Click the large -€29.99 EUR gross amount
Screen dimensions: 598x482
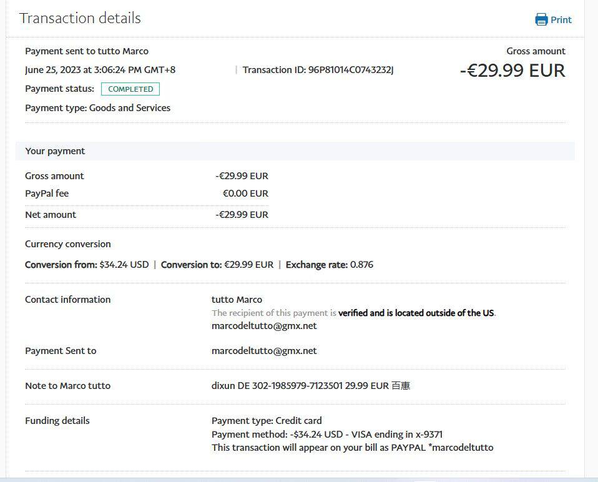point(512,71)
